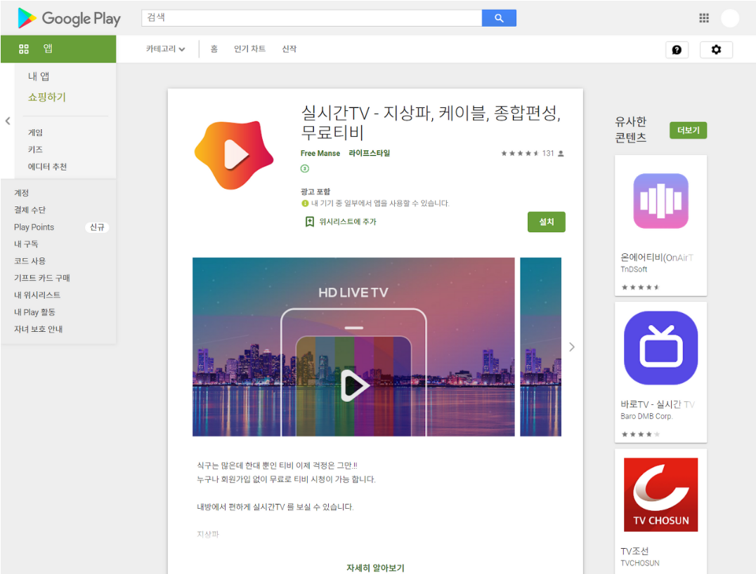
Task: Click the device availability info icon
Action: [305, 203]
